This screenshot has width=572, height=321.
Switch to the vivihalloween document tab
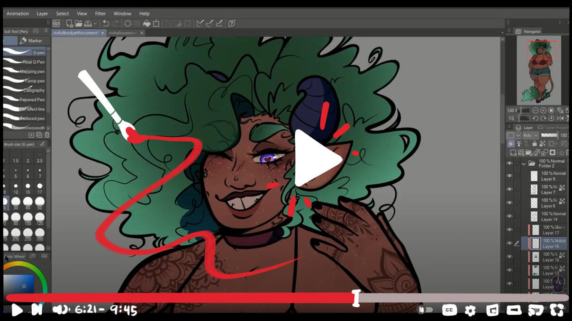pyautogui.click(x=122, y=33)
